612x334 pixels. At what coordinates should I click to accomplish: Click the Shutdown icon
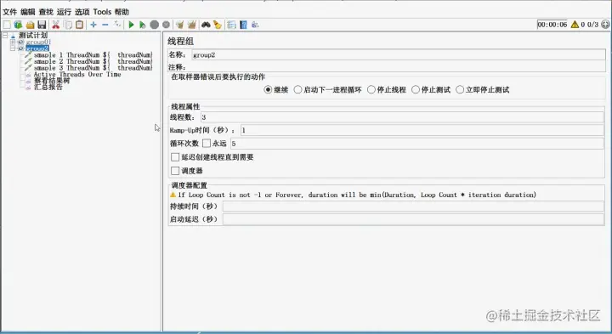[167, 25]
